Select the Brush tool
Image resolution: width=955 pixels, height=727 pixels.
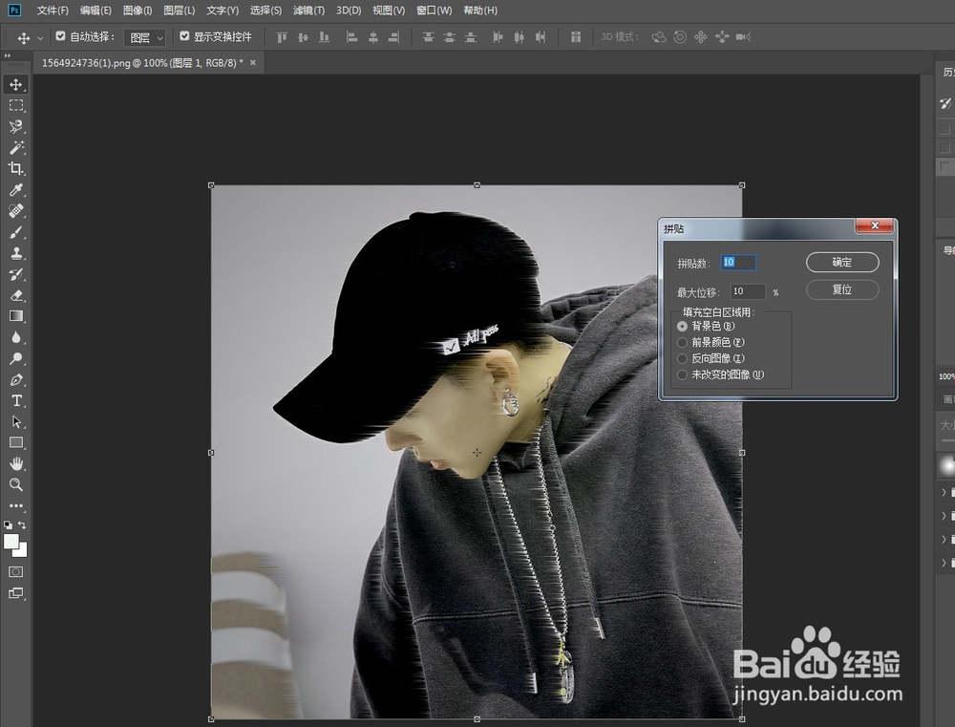[x=16, y=232]
